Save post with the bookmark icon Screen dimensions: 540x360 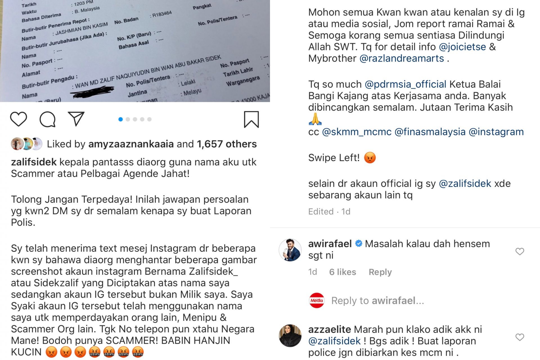tap(251, 120)
